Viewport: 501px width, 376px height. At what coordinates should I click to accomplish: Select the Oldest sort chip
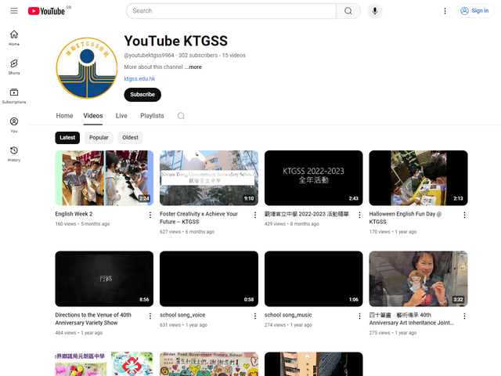130,138
